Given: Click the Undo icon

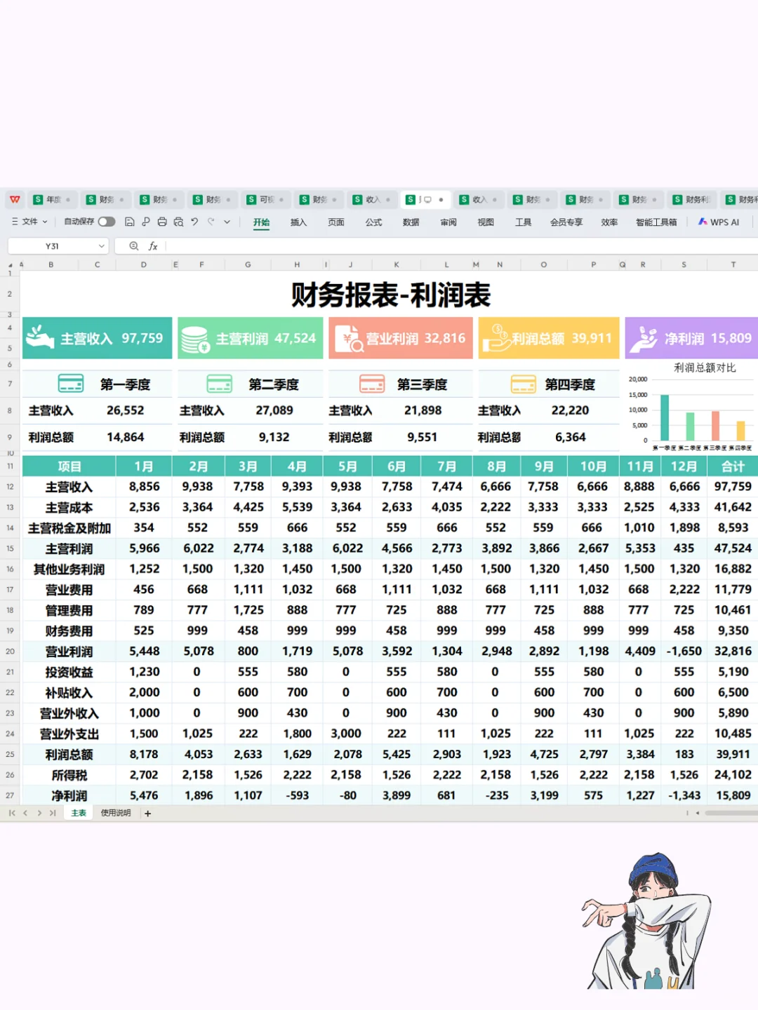Looking at the screenshot, I should (x=194, y=221).
